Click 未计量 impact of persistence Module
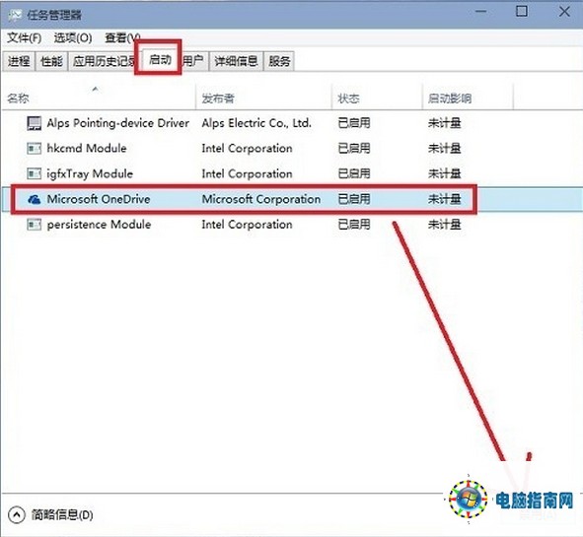583x537 pixels. pyautogui.click(x=444, y=225)
